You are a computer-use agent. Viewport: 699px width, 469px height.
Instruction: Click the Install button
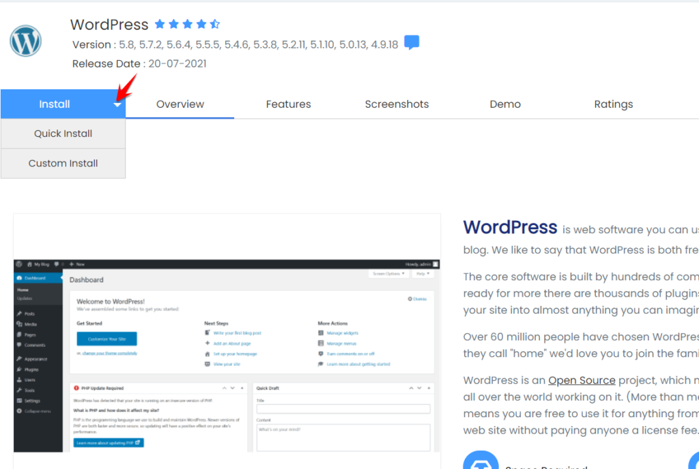click(x=55, y=104)
